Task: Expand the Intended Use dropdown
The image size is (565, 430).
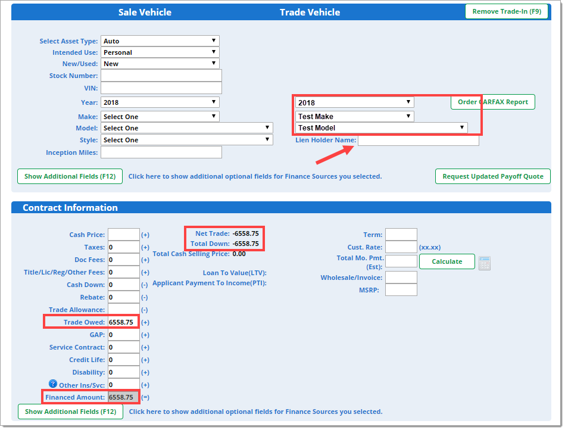Action: pyautogui.click(x=160, y=52)
